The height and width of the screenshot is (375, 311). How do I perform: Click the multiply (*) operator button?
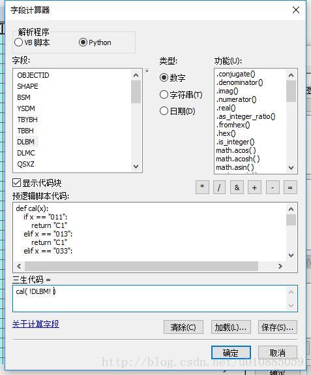click(x=202, y=187)
